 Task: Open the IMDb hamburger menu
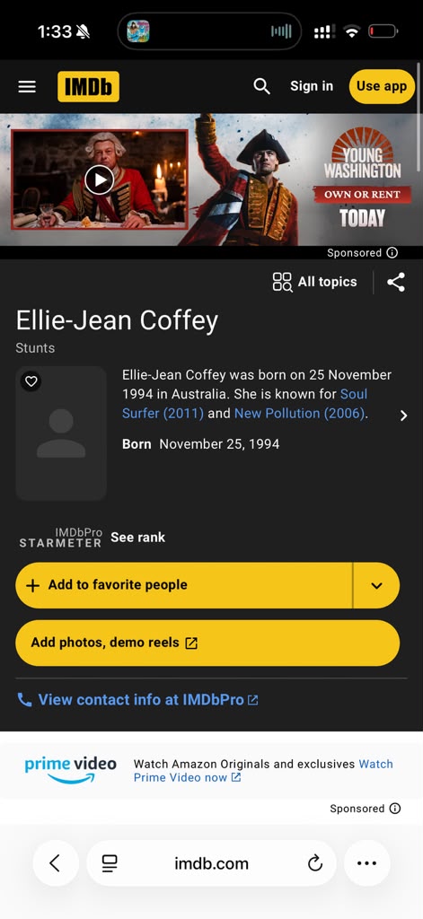[x=27, y=87]
